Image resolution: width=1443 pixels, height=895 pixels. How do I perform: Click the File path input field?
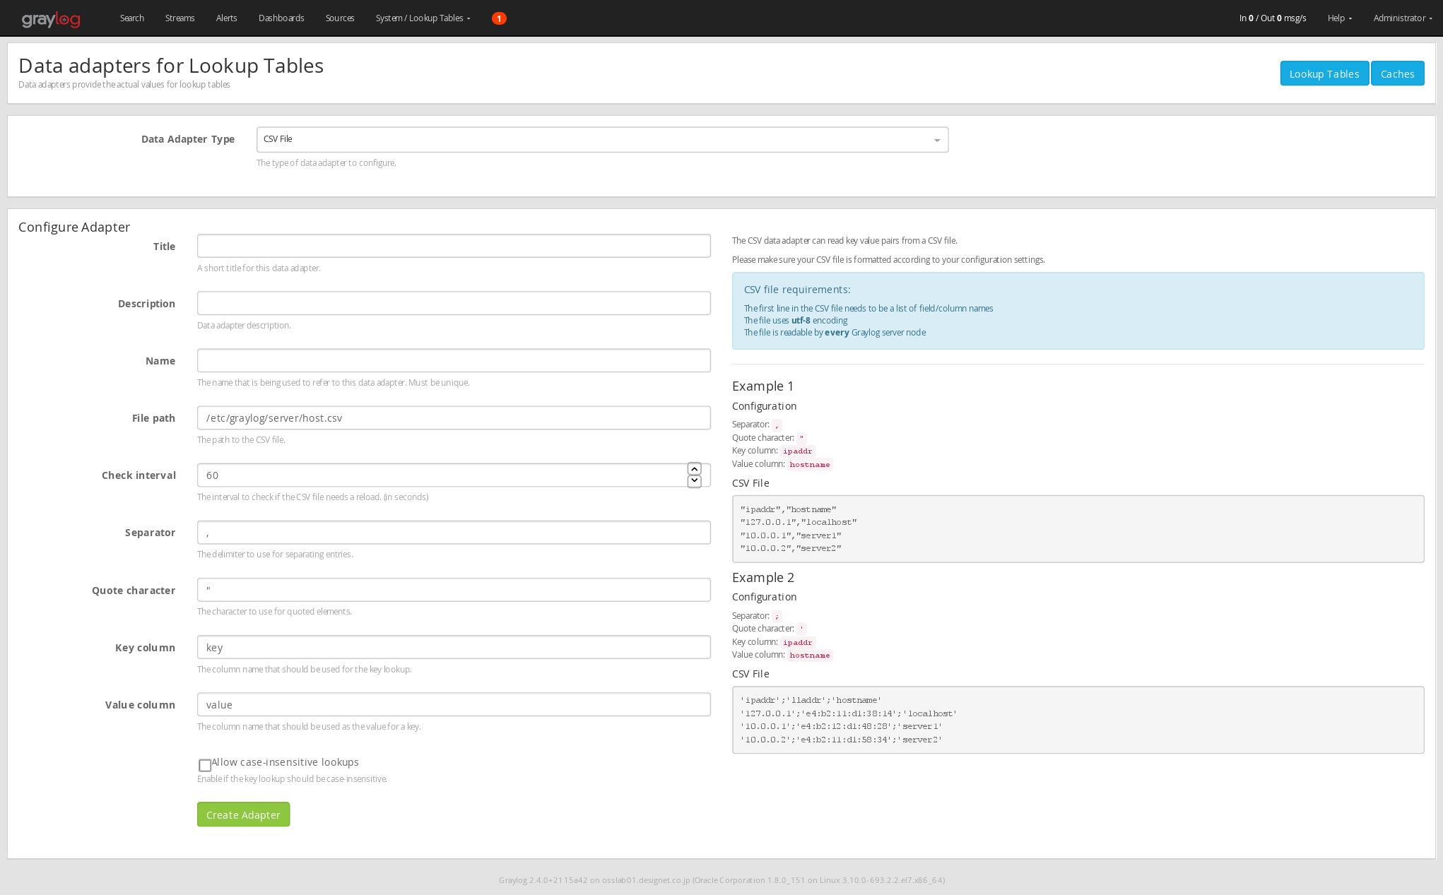(x=452, y=417)
